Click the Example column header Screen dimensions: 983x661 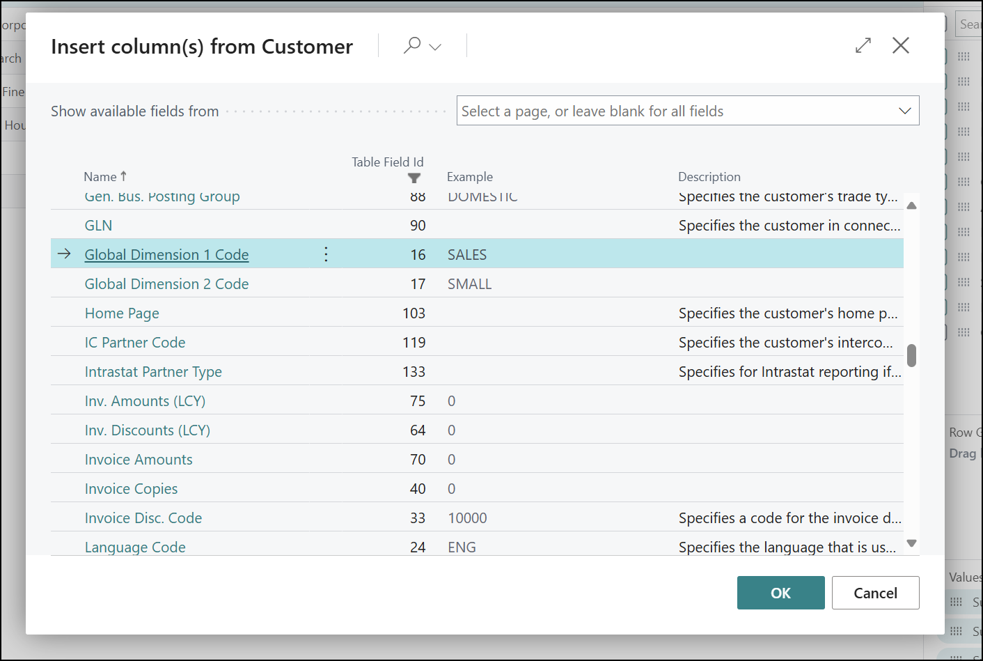click(x=470, y=177)
